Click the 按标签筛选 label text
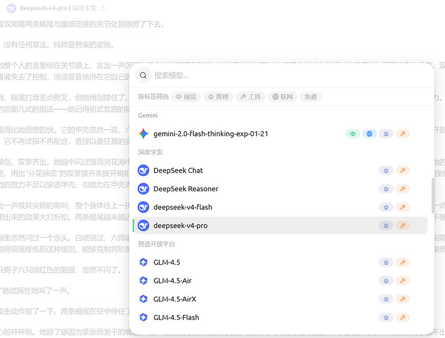 153,97
